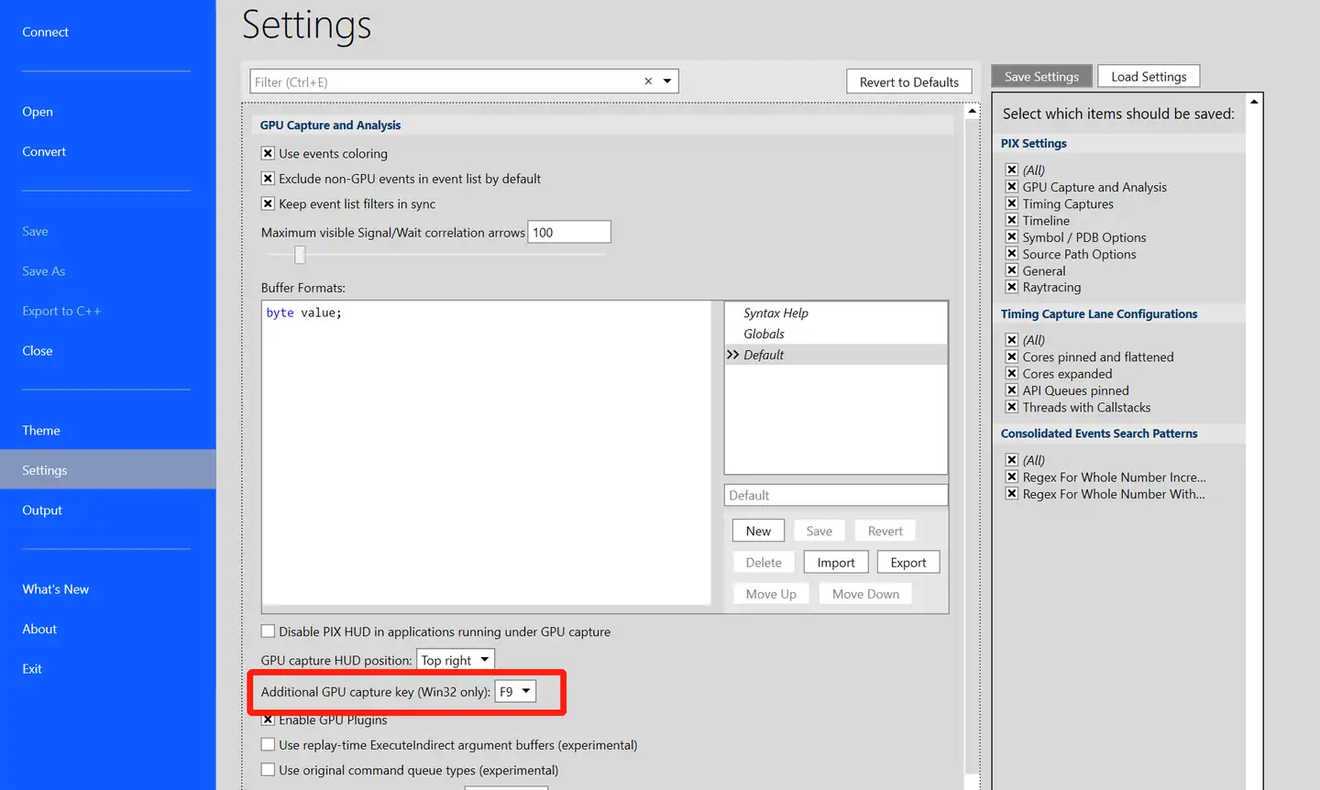This screenshot has height=790, width=1320.
Task: Toggle Raytracing save checkbox
Action: (x=1012, y=287)
